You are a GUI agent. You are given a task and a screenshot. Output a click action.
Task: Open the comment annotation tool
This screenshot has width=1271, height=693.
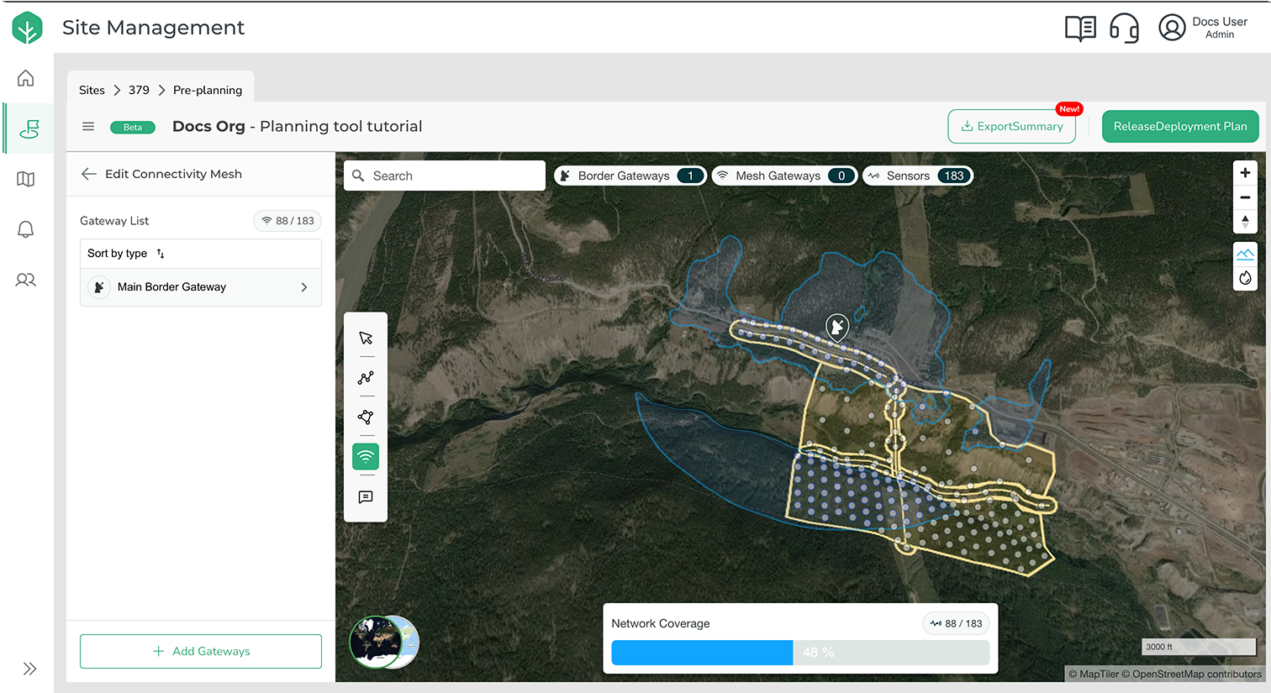point(366,497)
